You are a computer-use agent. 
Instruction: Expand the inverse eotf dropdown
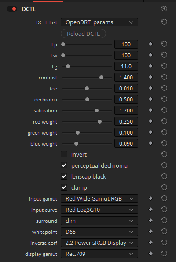coord(99,243)
